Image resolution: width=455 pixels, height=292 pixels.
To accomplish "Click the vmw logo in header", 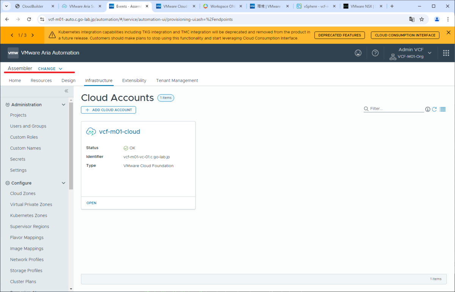I will tap(13, 53).
